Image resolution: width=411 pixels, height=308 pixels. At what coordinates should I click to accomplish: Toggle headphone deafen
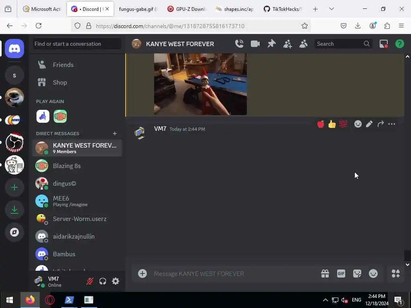click(x=102, y=281)
